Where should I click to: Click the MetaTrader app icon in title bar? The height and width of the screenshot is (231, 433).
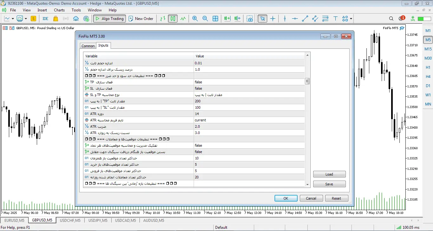[3, 3]
